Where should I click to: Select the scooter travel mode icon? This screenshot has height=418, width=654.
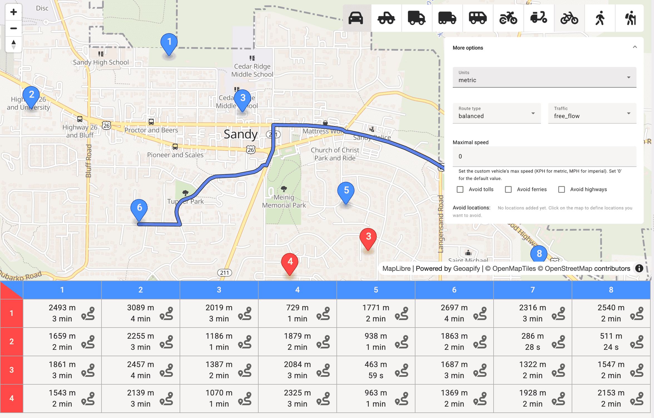pos(539,18)
